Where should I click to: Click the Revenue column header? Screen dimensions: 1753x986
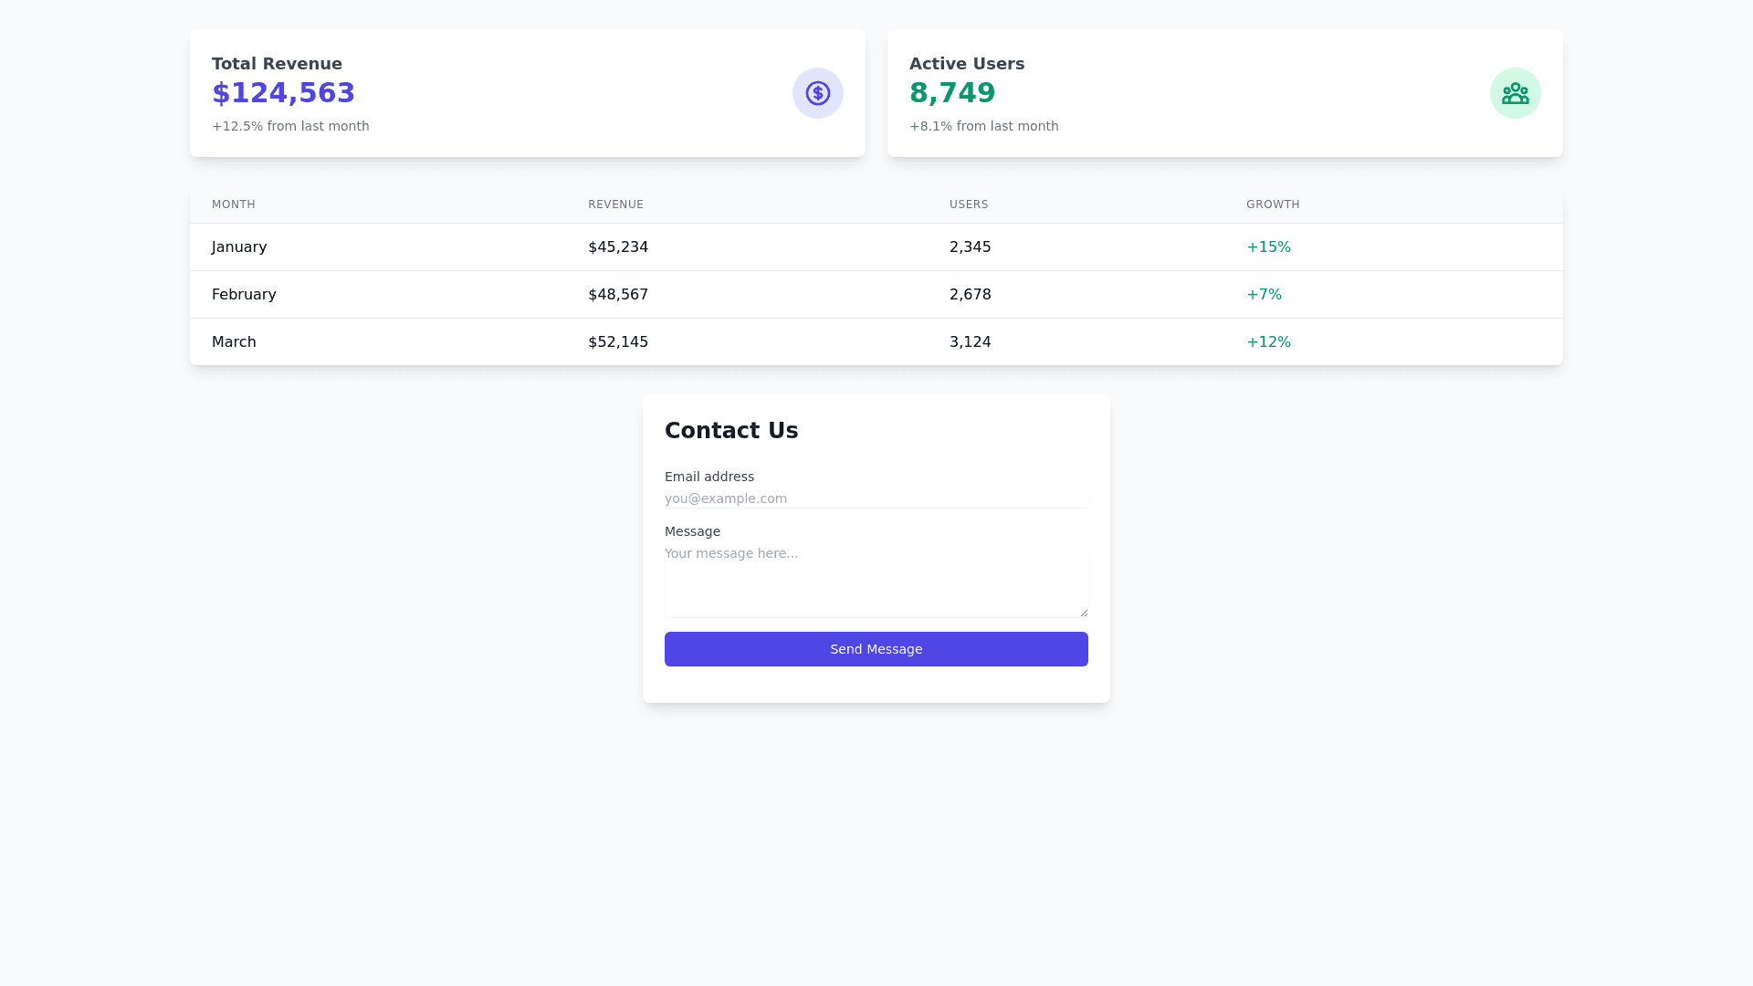(x=615, y=205)
